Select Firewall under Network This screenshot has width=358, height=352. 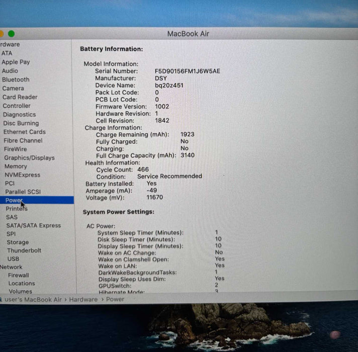click(x=19, y=275)
